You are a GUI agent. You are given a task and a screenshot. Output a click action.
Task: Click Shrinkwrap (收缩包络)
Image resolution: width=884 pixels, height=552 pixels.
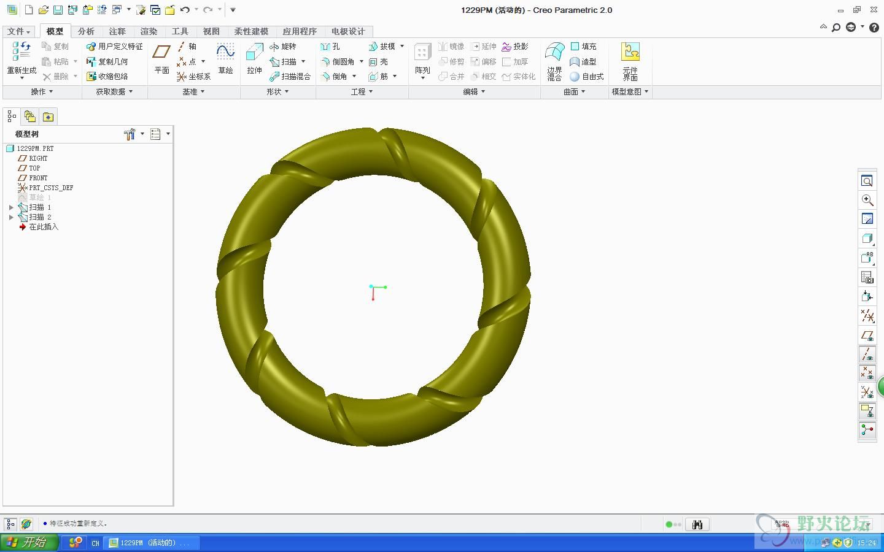[107, 77]
